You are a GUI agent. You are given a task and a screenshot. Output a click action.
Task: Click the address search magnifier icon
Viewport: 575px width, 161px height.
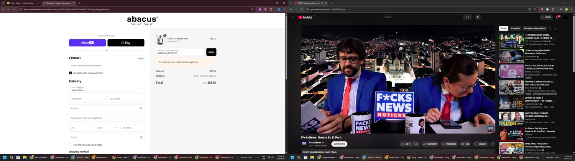click(141, 108)
